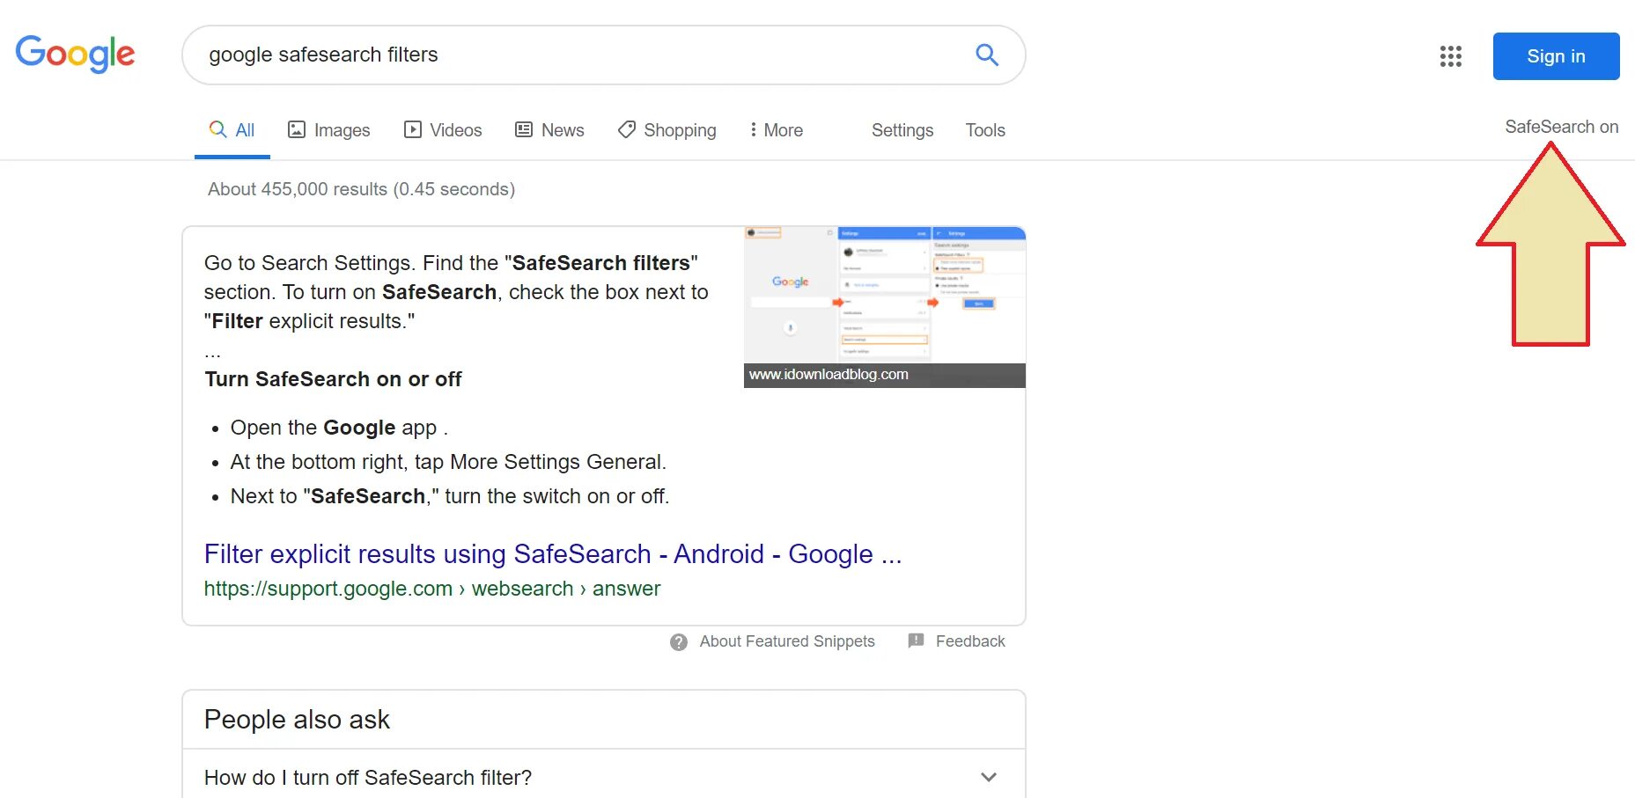The image size is (1635, 798).
Task: Expand the More search options menu
Action: (776, 130)
